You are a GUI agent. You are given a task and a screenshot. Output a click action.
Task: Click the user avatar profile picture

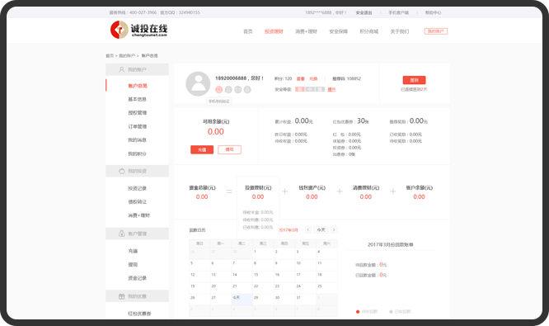198,84
